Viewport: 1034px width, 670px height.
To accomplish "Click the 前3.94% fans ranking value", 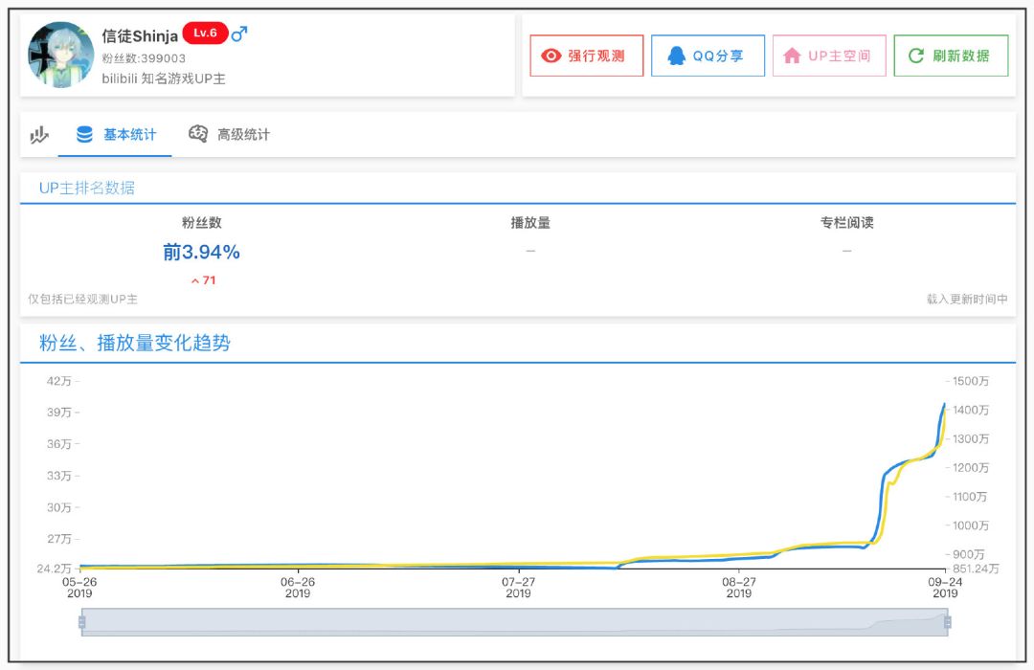I will (201, 252).
